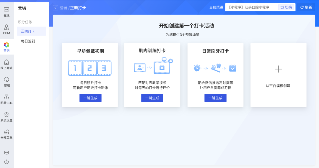
Task: Click the 当前渠道 label
Action: 216,7
